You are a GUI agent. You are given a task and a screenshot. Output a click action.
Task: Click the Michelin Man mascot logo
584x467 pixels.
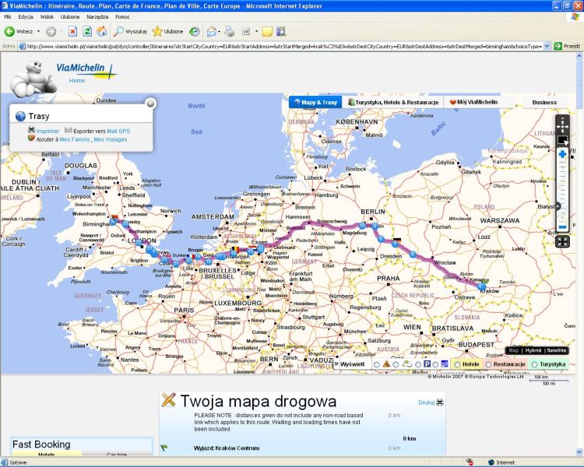coord(33,78)
